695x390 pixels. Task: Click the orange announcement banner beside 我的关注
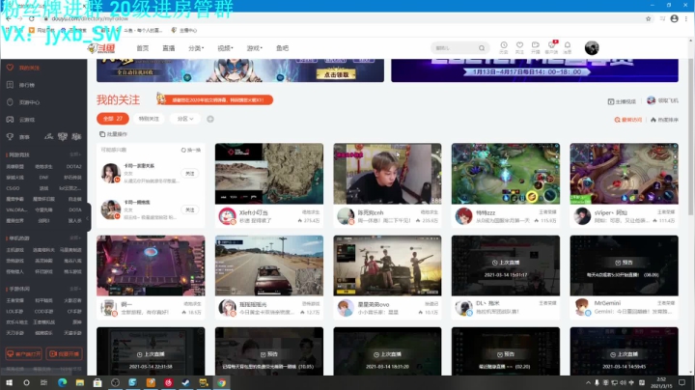point(215,99)
